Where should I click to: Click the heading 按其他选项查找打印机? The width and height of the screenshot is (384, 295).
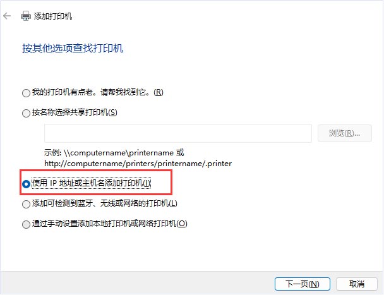click(73, 48)
